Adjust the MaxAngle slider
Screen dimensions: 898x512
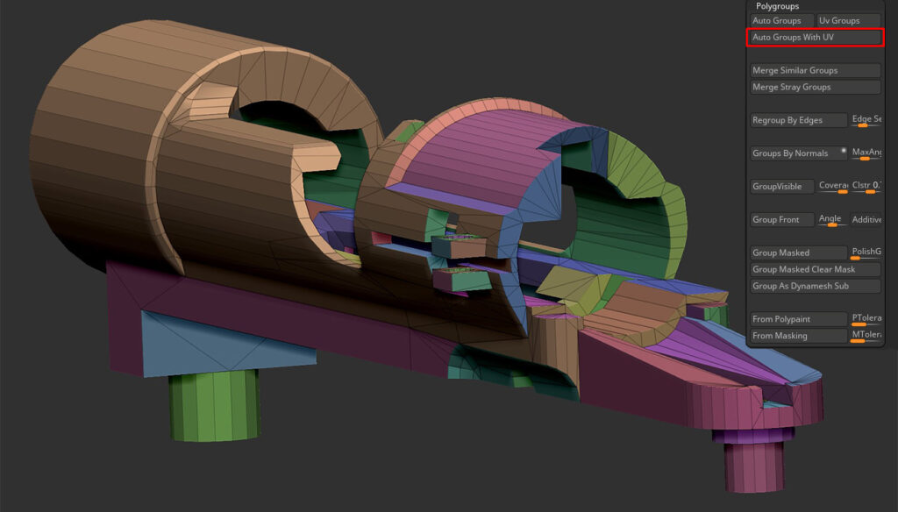(x=866, y=153)
